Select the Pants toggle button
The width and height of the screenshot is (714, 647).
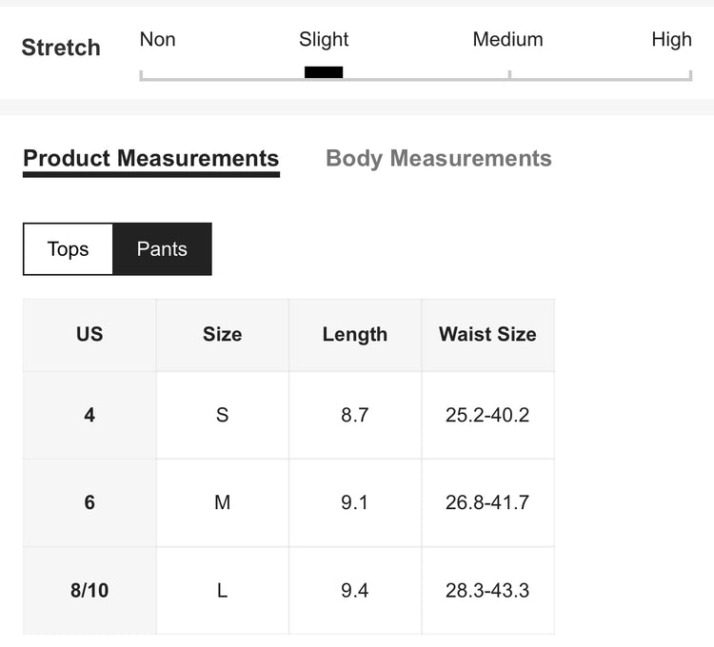click(162, 249)
